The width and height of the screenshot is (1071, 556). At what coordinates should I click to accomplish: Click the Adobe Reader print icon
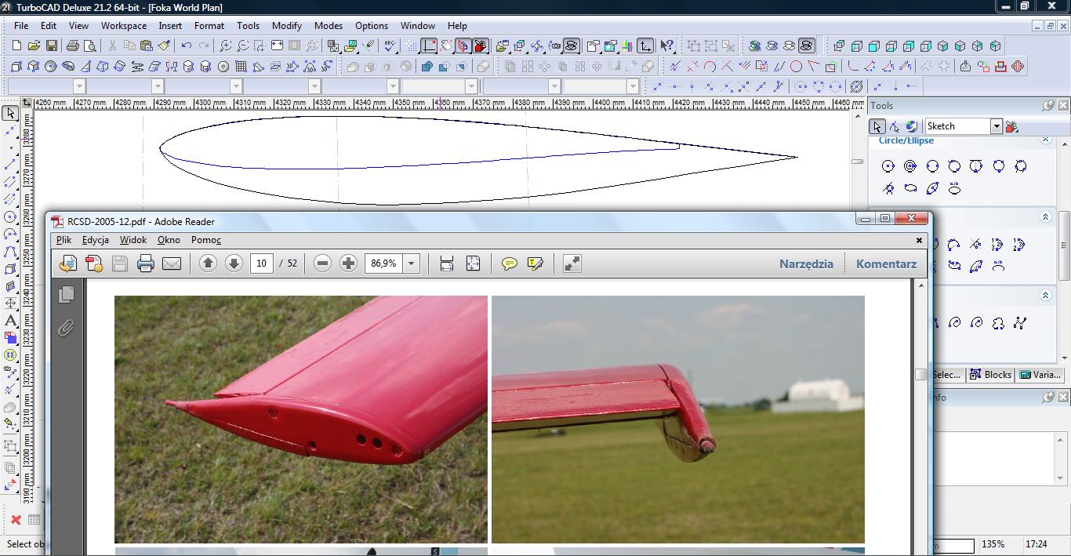(x=146, y=263)
